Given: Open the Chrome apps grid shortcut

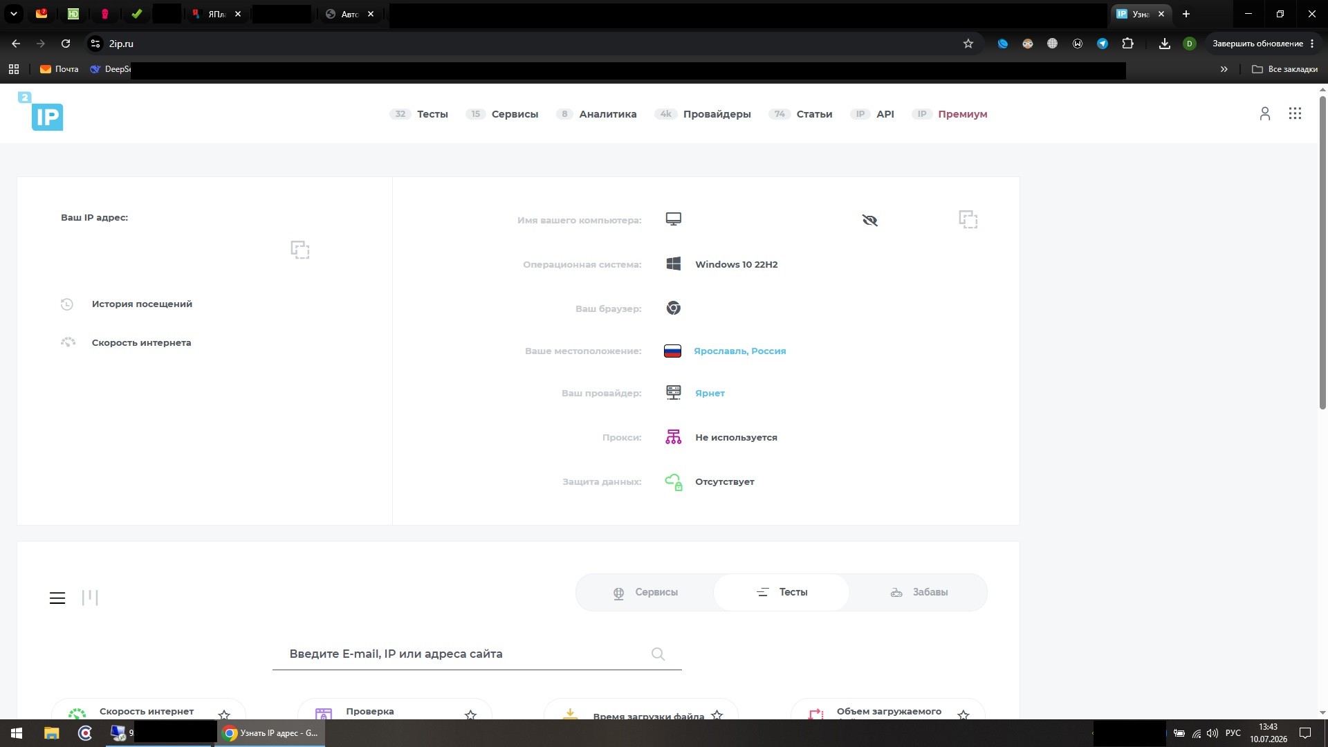Looking at the screenshot, I should pyautogui.click(x=14, y=69).
